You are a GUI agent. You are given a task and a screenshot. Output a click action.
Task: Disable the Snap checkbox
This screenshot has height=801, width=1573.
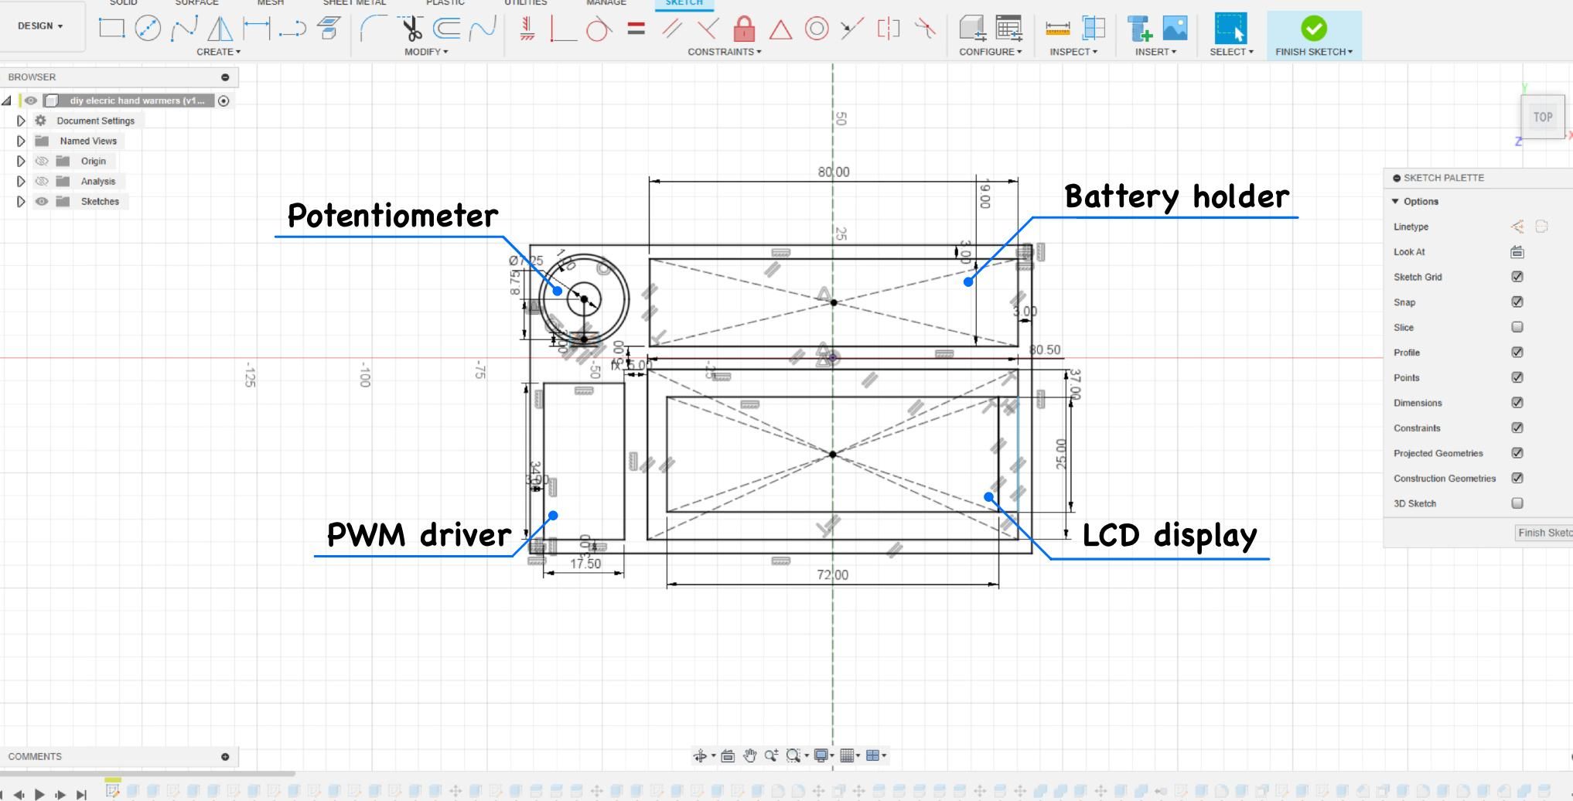1517,302
